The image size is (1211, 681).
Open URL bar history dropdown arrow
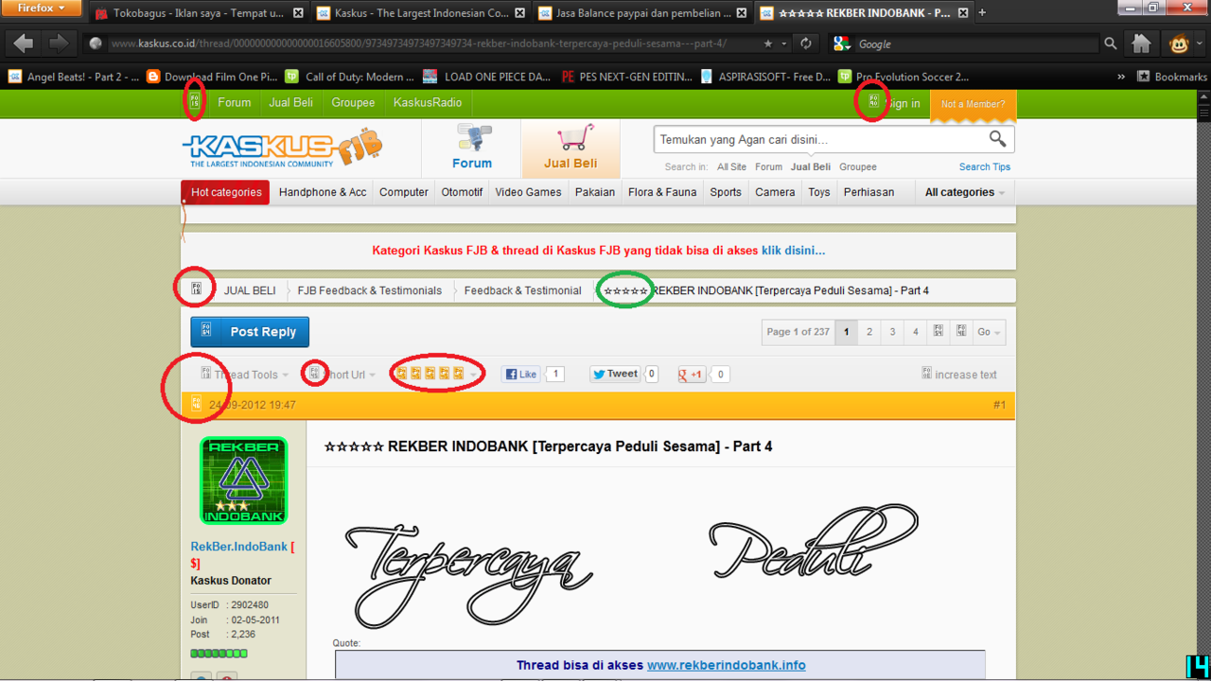[x=784, y=44]
